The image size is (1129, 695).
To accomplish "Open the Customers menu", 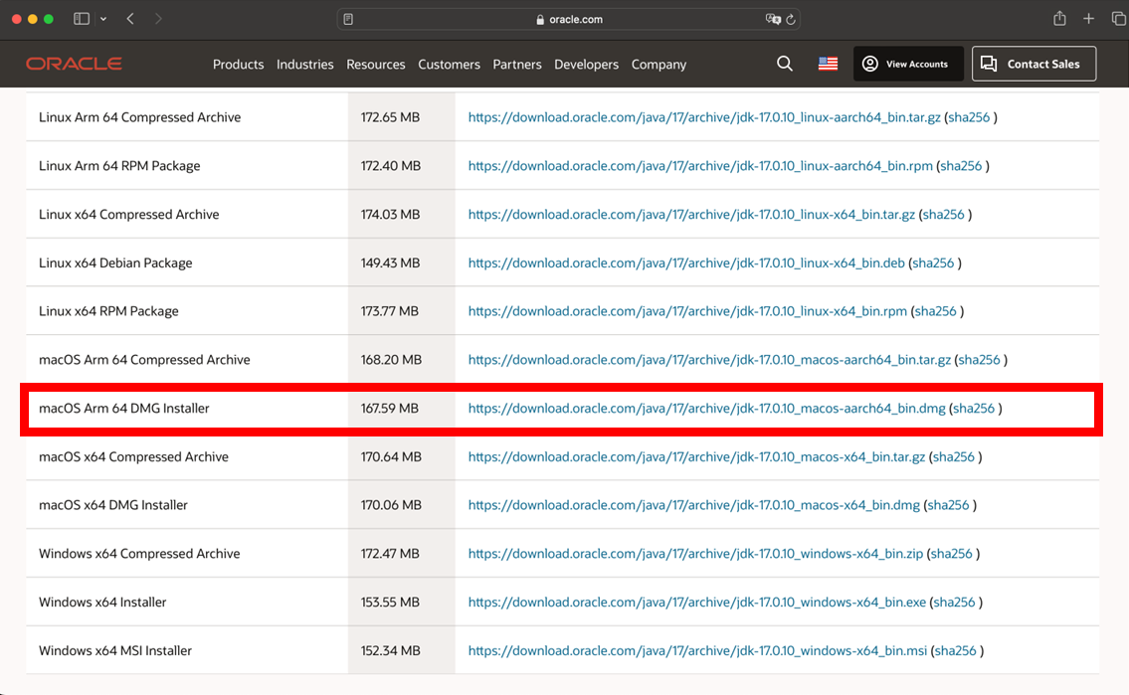I will pyautogui.click(x=450, y=64).
